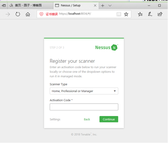Open the favorites hub list icon

coord(140,14)
